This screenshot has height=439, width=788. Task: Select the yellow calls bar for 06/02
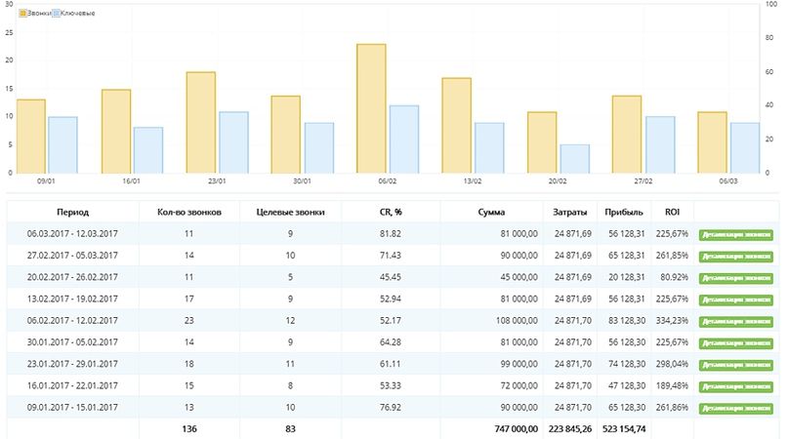pos(371,108)
